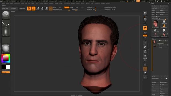Toggle the orange M material mode button

[x=67, y=7]
